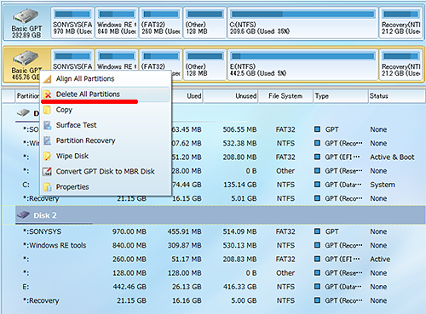Select 840 MB Windows RE block on first disk
This screenshot has height=314, width=426.
pos(117,23)
